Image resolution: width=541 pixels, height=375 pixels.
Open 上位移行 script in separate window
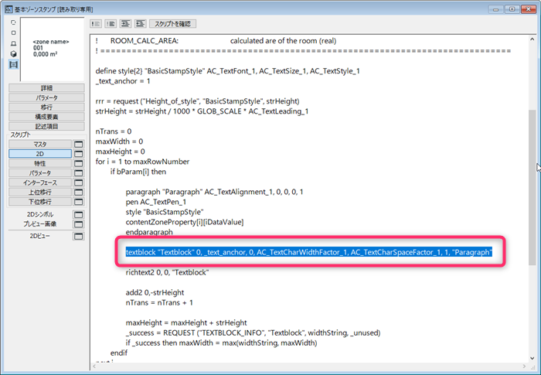[x=79, y=192]
